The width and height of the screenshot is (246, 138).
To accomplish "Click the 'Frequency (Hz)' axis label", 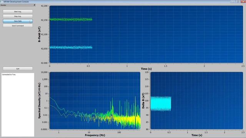I will (x=95, y=135).
